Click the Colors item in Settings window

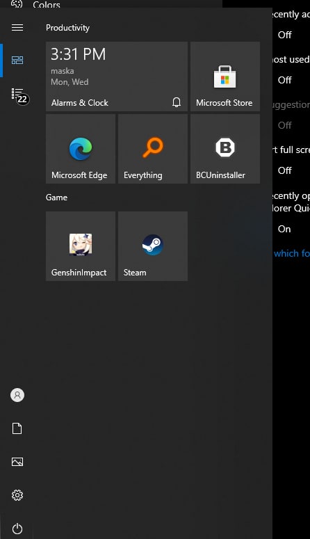(47, 4)
